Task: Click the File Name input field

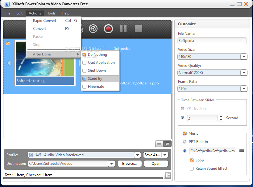Action: pyautogui.click(x=212, y=41)
